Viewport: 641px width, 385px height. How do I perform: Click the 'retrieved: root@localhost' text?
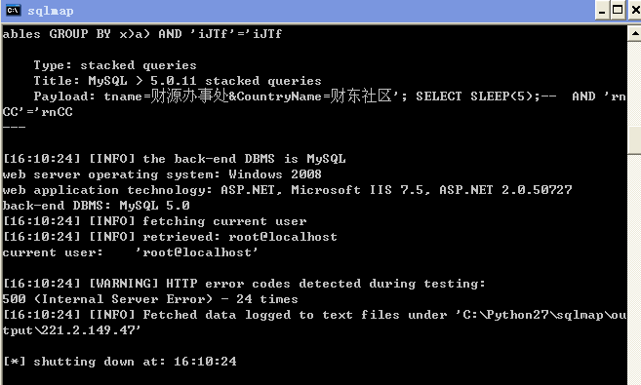240,237
